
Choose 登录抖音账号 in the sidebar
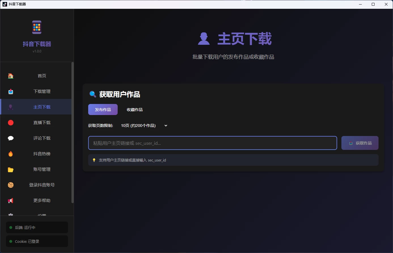[x=36, y=185]
